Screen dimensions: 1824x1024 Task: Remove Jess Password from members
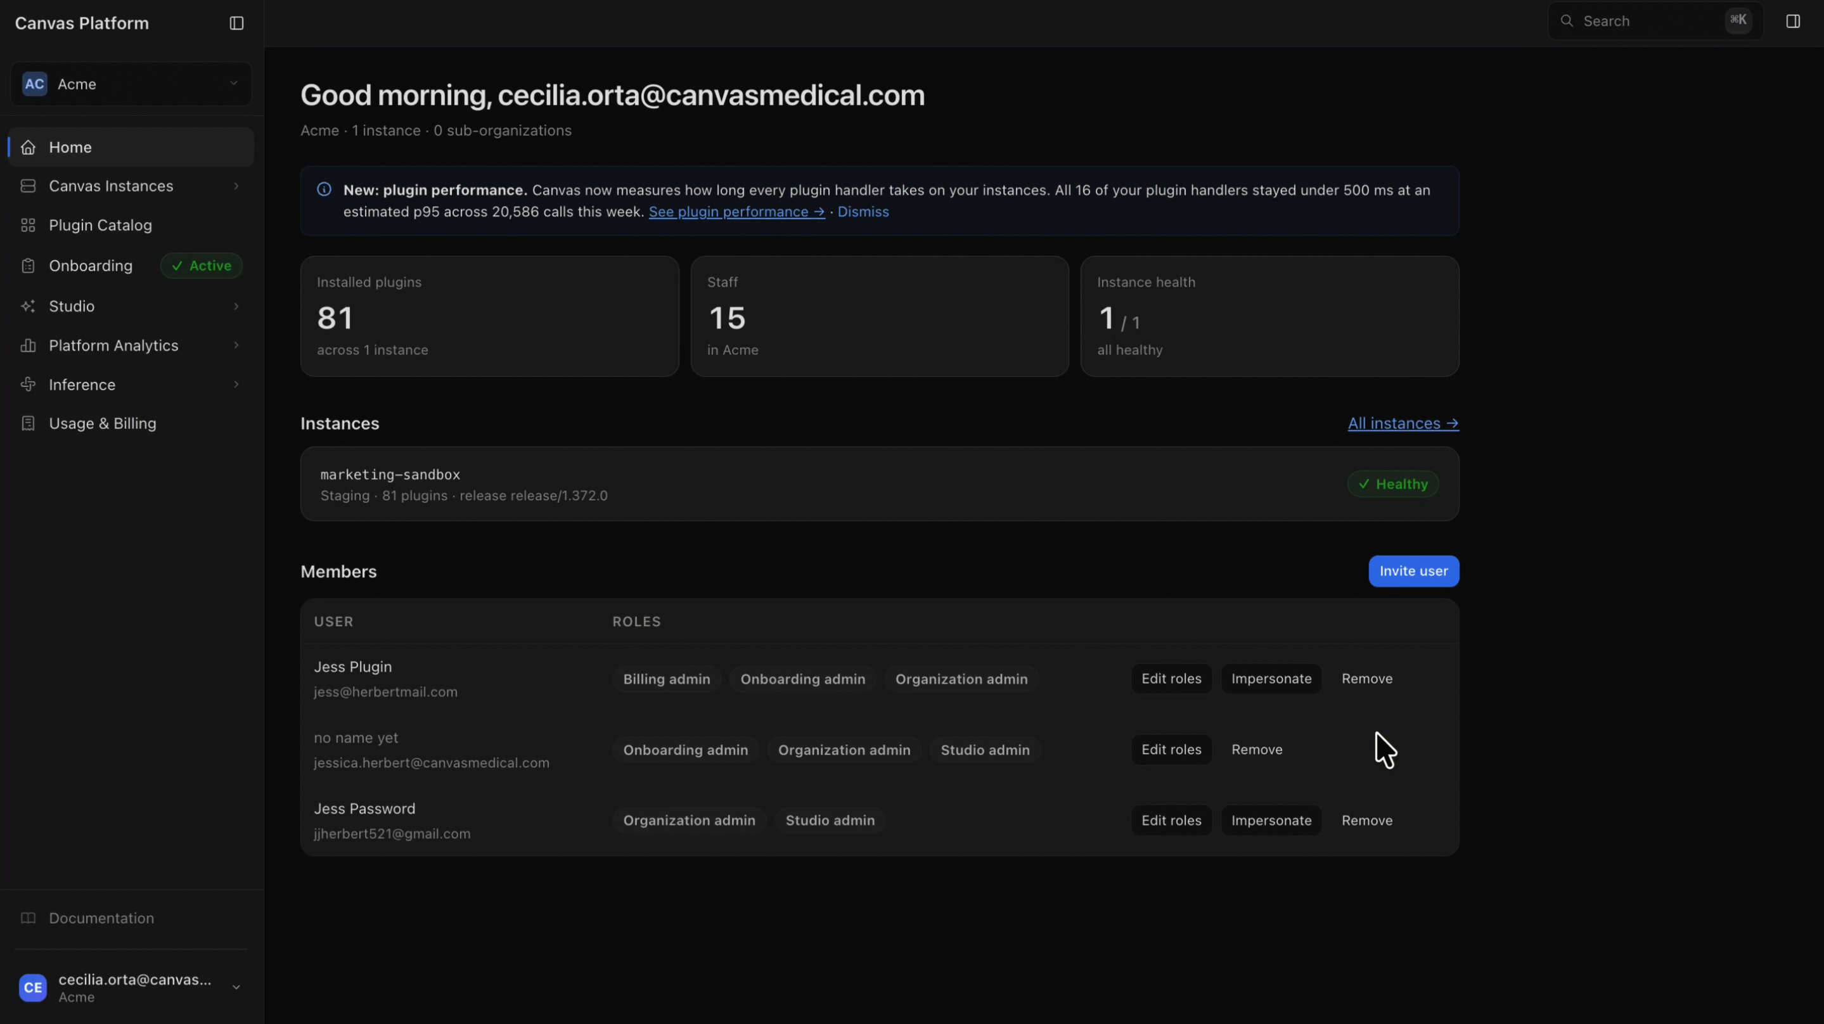click(x=1366, y=821)
